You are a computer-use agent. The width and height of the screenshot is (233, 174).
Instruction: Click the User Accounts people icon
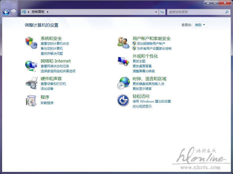coord(123,43)
